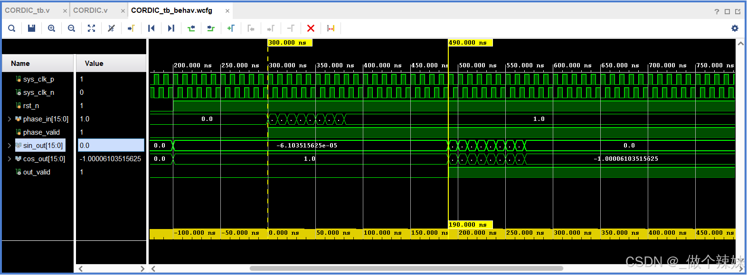The width and height of the screenshot is (747, 275).
Task: Select the CORDIC_tb_behav.wcfg tab
Action: [171, 10]
